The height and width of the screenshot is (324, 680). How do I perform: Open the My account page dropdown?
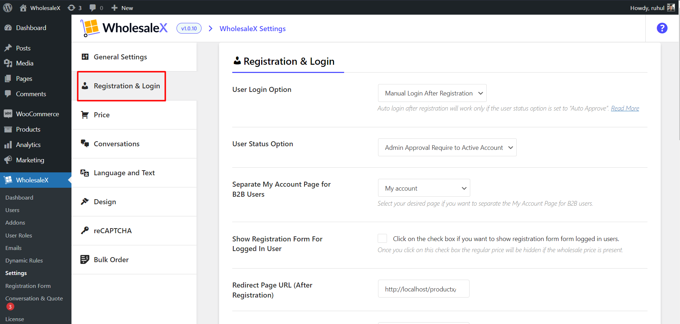point(424,188)
